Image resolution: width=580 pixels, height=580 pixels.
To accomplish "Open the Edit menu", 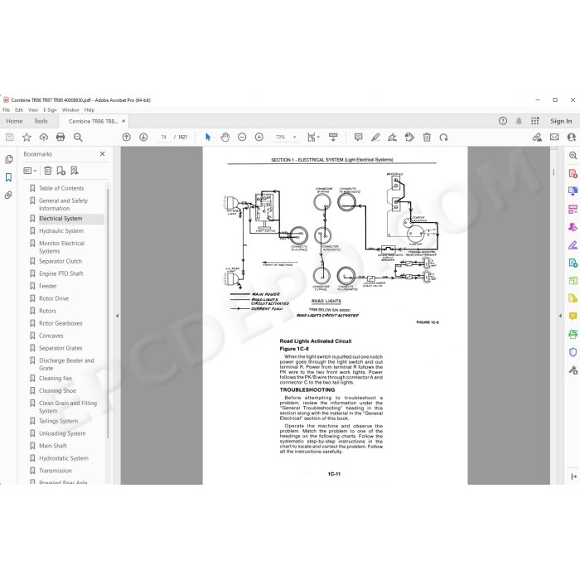I will click(19, 110).
